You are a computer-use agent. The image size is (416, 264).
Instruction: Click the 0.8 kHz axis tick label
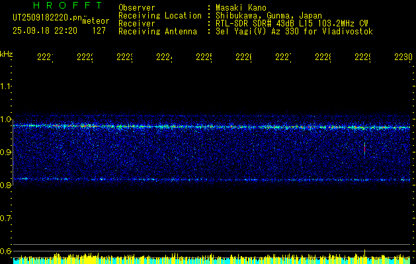tap(5, 185)
